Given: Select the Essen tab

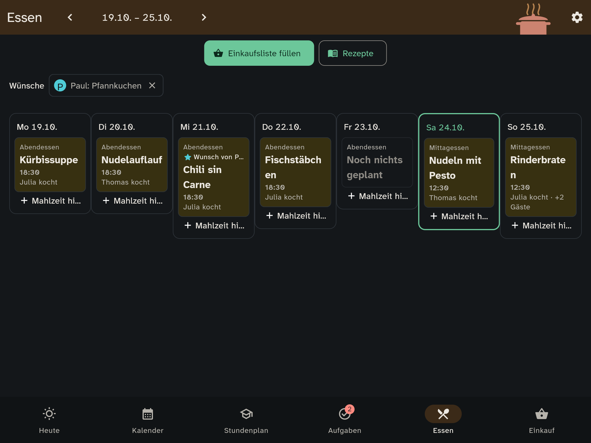Looking at the screenshot, I should pyautogui.click(x=443, y=420).
